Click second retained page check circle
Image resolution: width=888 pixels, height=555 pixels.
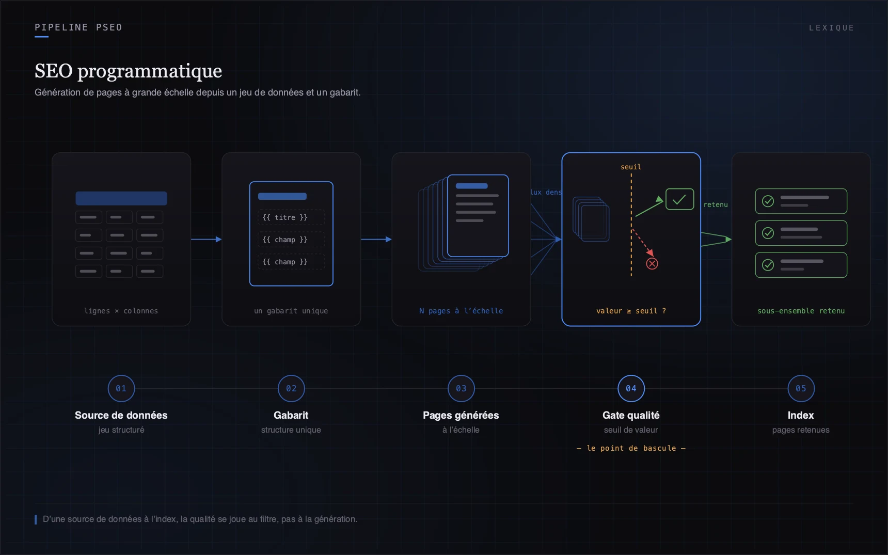[x=768, y=233]
